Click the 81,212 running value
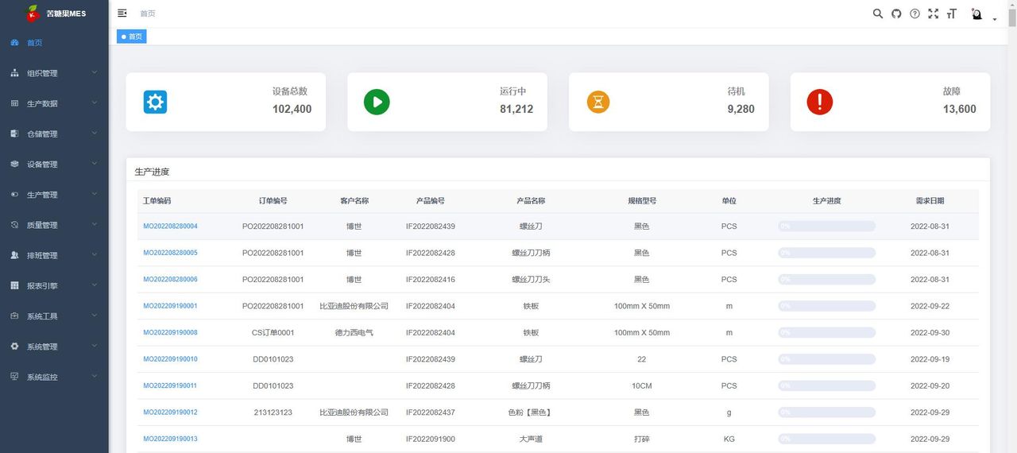This screenshot has width=1017, height=453. (516, 109)
